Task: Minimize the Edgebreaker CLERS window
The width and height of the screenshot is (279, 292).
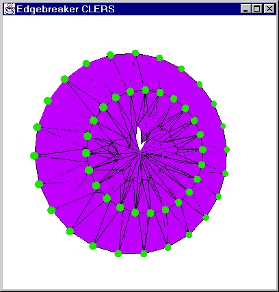Action: (245, 9)
